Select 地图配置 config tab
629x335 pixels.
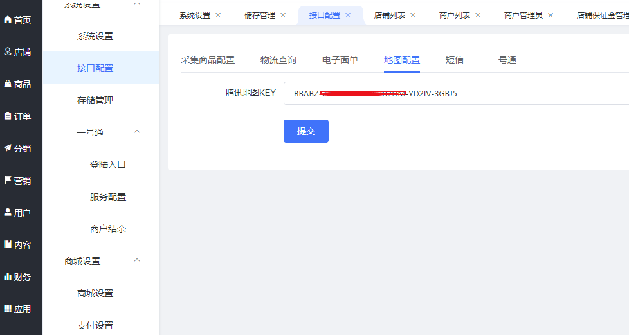(402, 60)
